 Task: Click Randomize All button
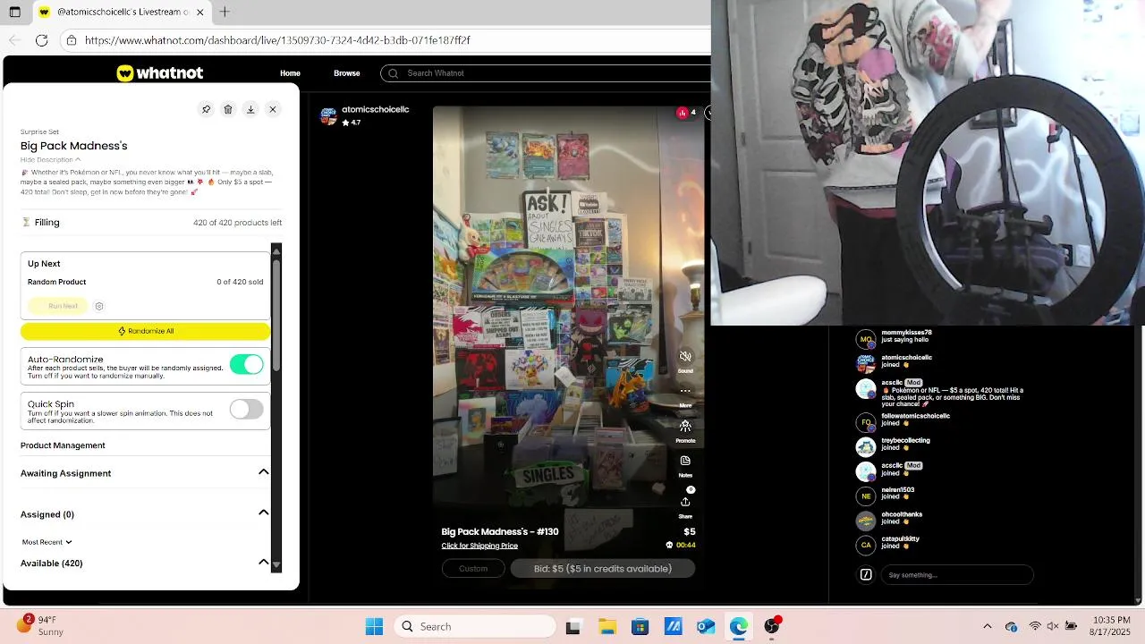point(145,331)
